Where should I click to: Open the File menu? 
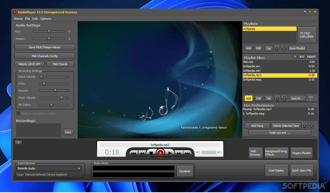click(x=28, y=19)
